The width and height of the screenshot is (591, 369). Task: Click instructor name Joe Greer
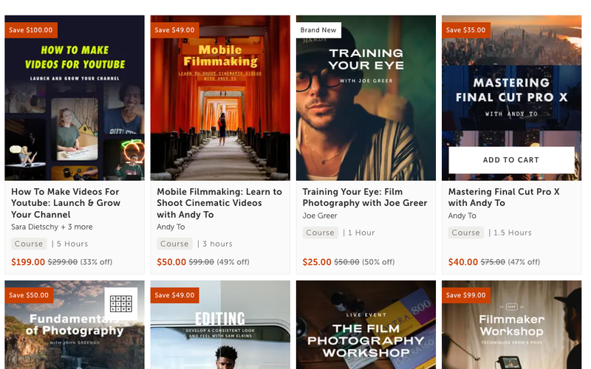(320, 215)
